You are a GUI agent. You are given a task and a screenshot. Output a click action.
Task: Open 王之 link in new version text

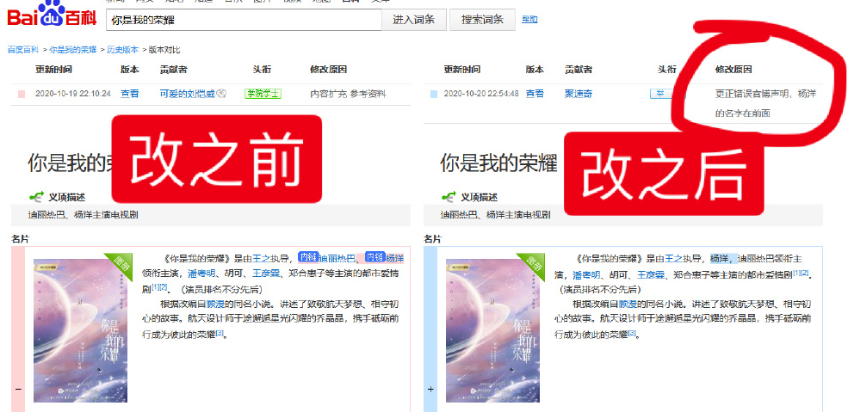(674, 259)
